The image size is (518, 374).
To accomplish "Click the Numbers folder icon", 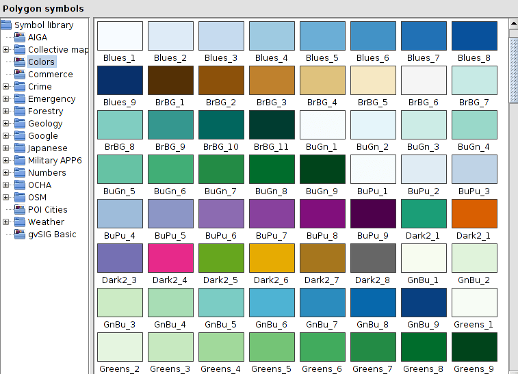I will tap(20, 173).
